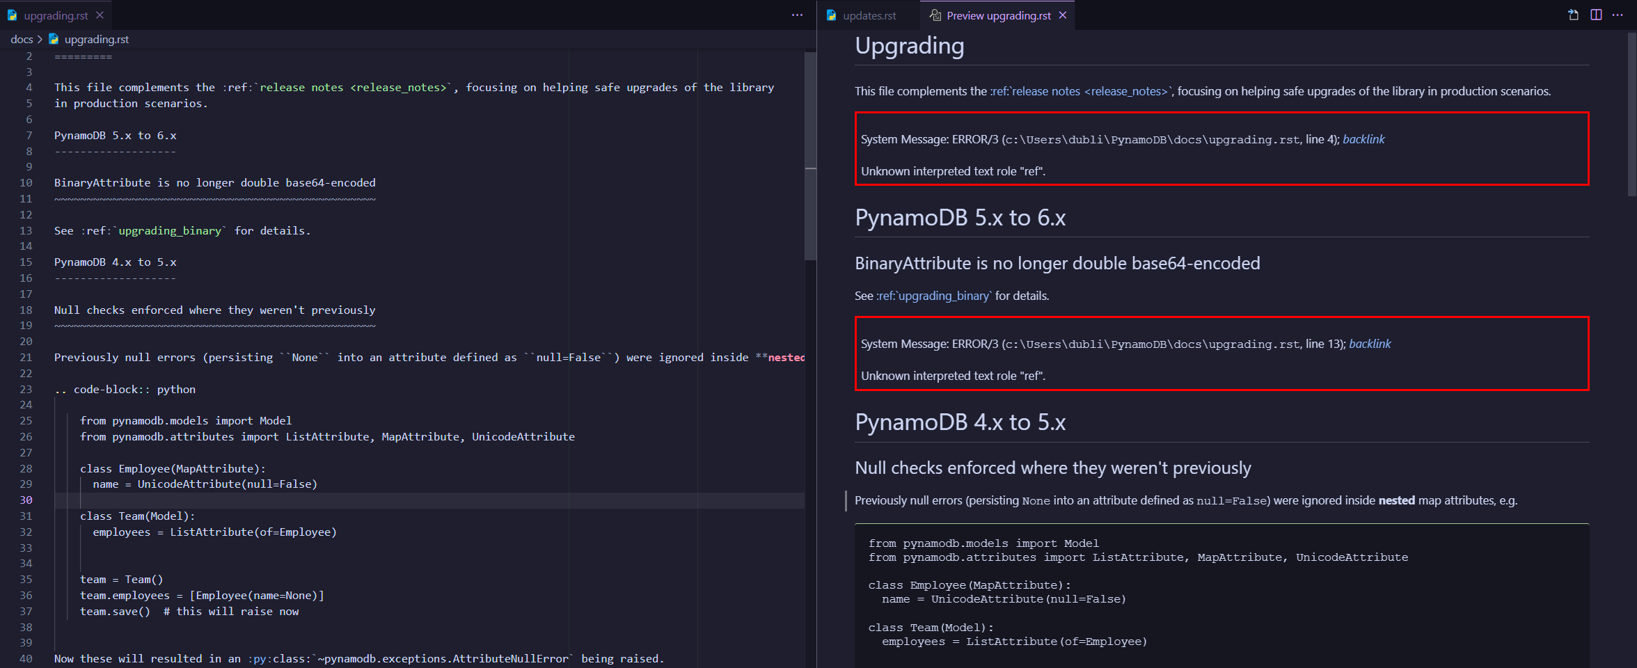
Task: Open More Actions menu in preview editor group
Action: coord(1618,15)
